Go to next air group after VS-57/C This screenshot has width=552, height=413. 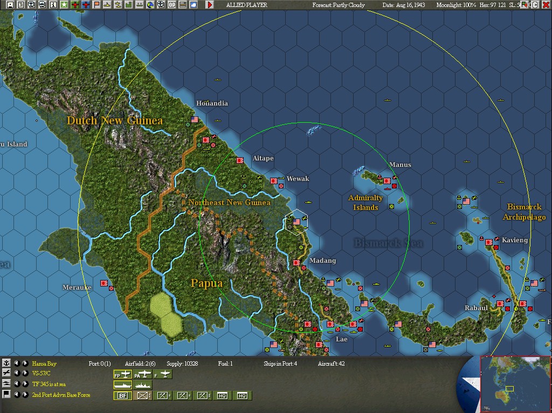pyautogui.click(x=25, y=373)
